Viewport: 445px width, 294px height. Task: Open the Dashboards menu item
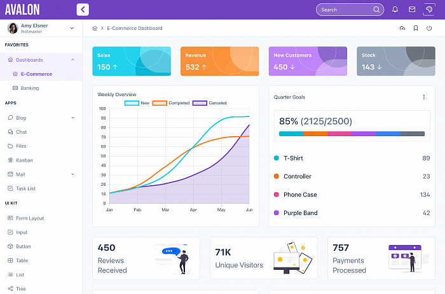click(x=41, y=60)
